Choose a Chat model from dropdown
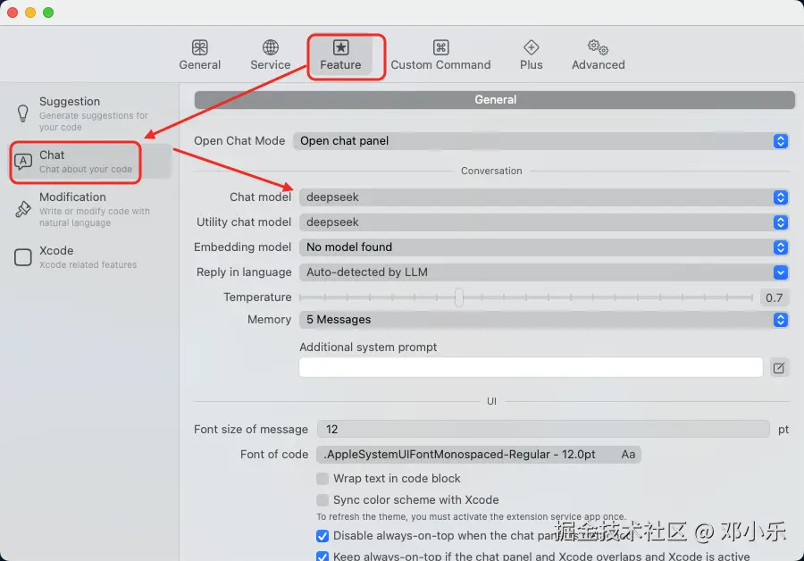804x561 pixels. (x=543, y=197)
